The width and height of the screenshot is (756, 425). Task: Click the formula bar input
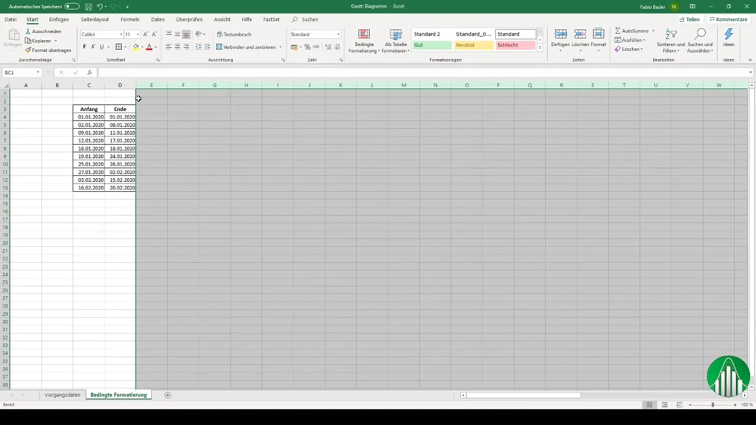point(422,73)
